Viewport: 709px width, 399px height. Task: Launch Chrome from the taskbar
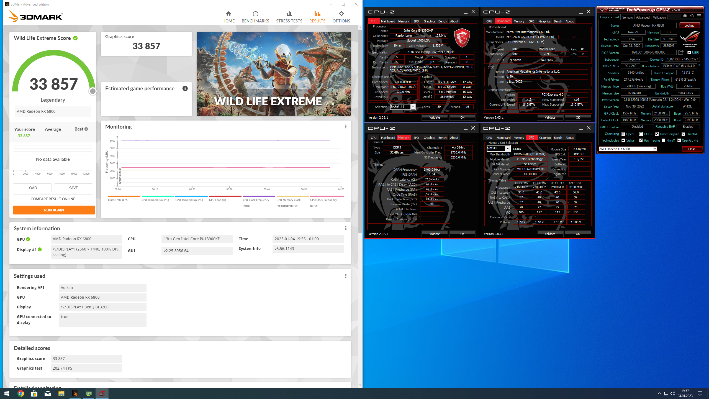click(x=20, y=393)
